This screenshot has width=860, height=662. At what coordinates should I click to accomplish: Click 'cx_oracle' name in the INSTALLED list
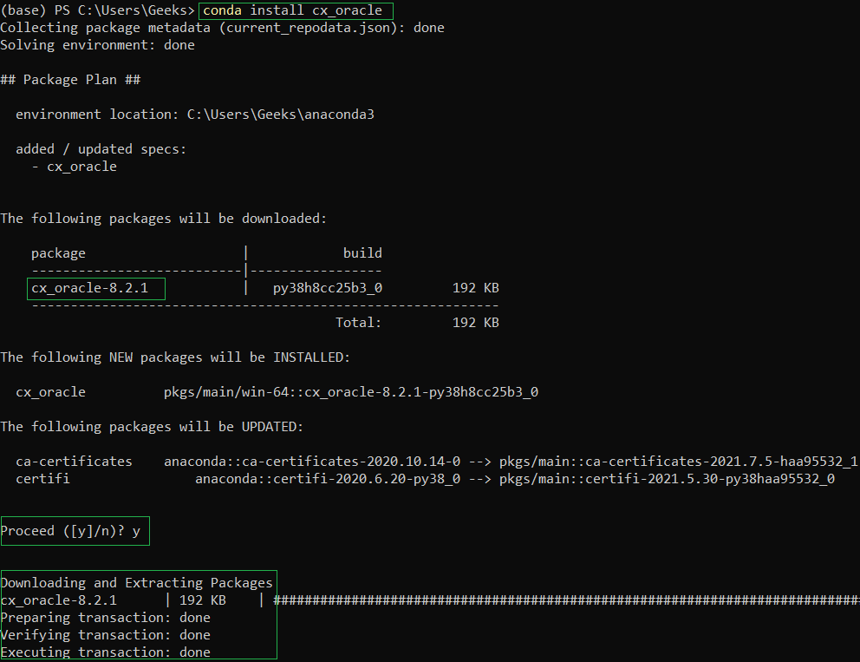[50, 392]
